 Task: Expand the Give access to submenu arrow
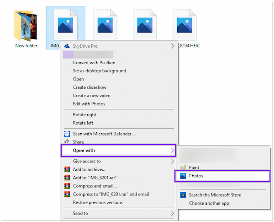(x=172, y=161)
